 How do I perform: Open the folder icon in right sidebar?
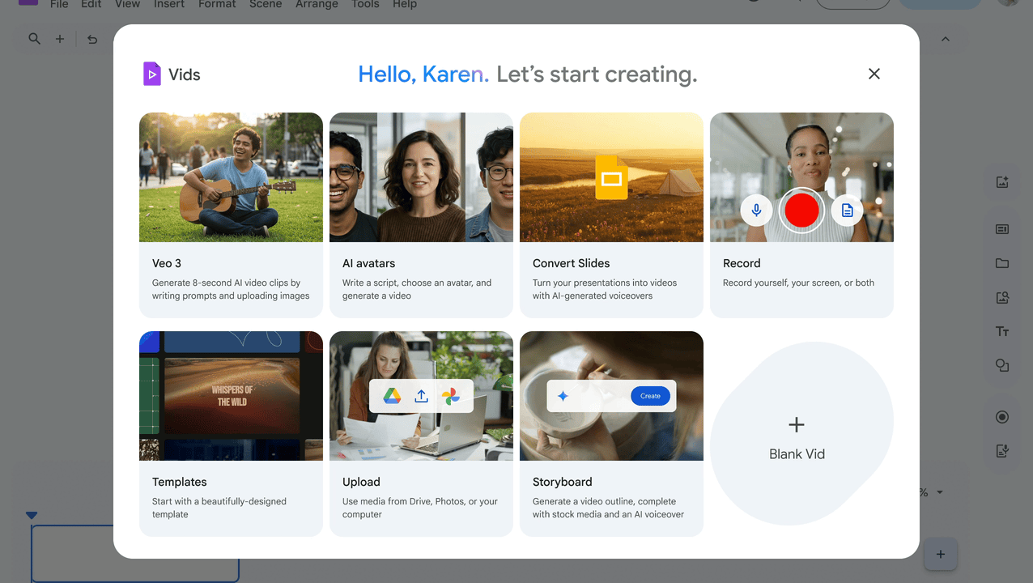click(1002, 263)
